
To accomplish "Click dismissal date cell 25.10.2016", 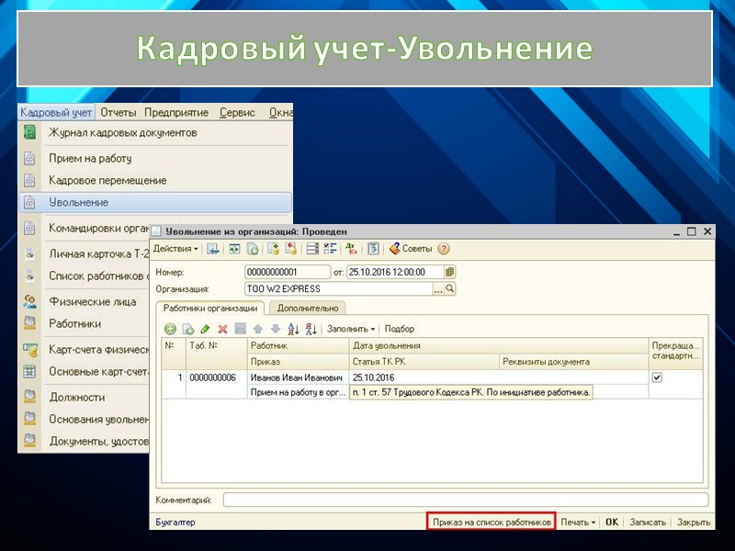I will click(499, 377).
